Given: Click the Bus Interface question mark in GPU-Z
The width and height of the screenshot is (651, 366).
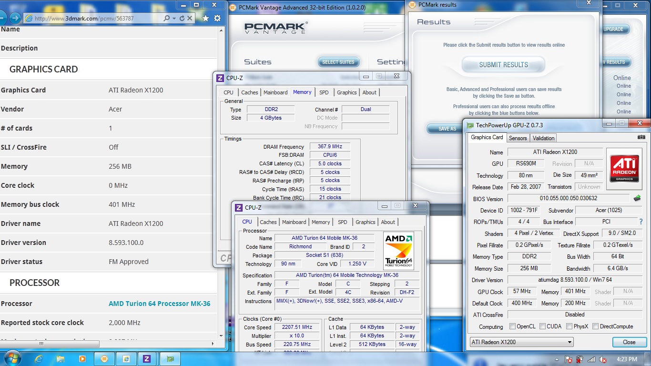Looking at the screenshot, I should click(x=641, y=222).
